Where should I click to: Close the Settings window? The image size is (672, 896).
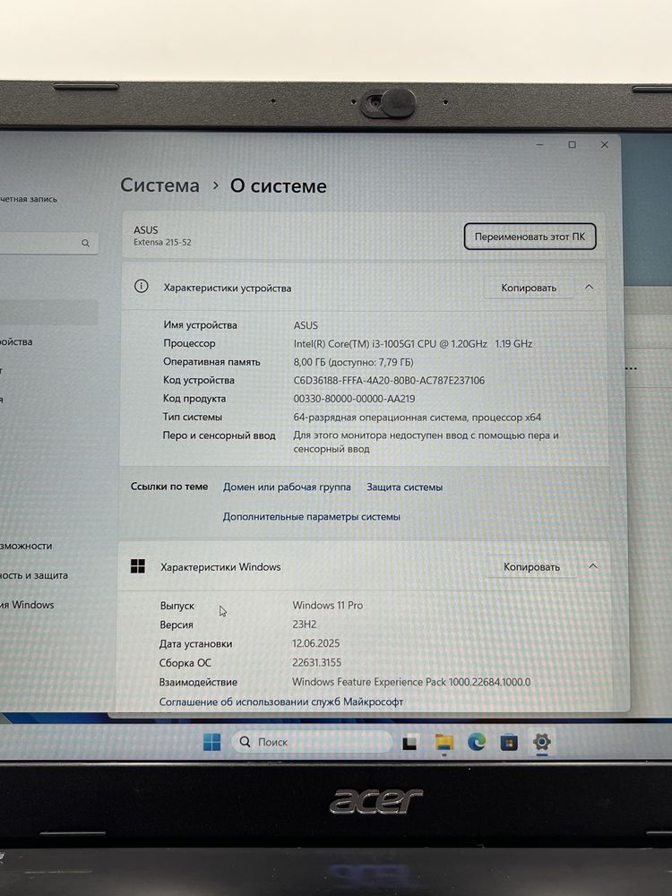(x=604, y=144)
